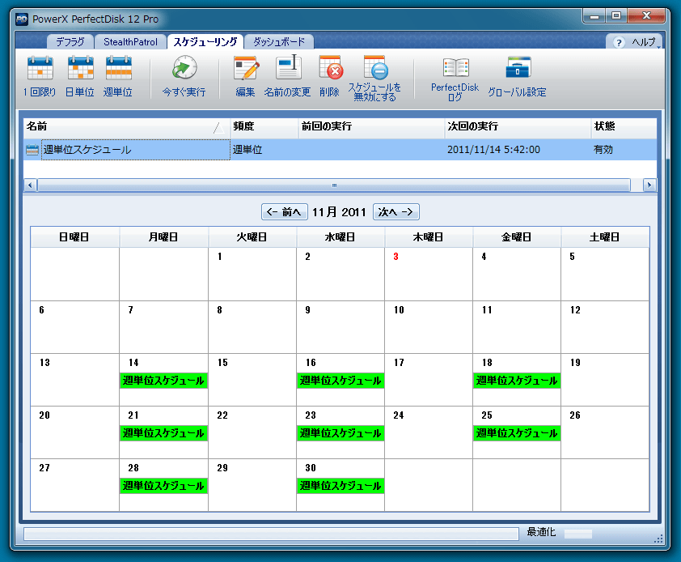Click calendar day 1
Screen dimensions: 681x562
(220, 257)
